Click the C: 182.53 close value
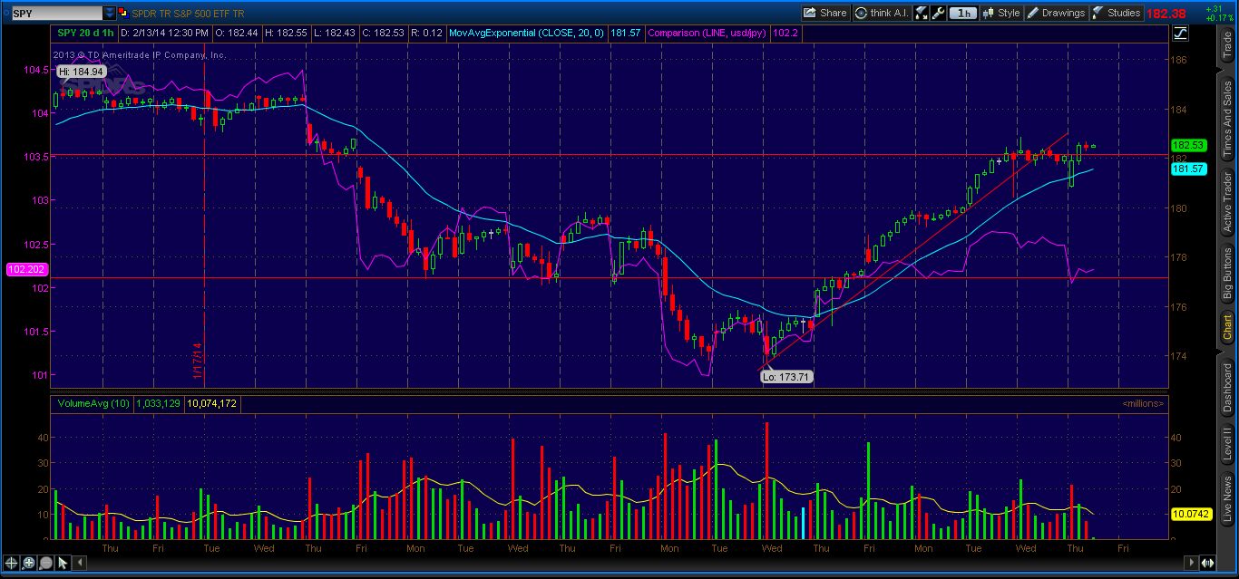The height and width of the screenshot is (579, 1239). 382,33
